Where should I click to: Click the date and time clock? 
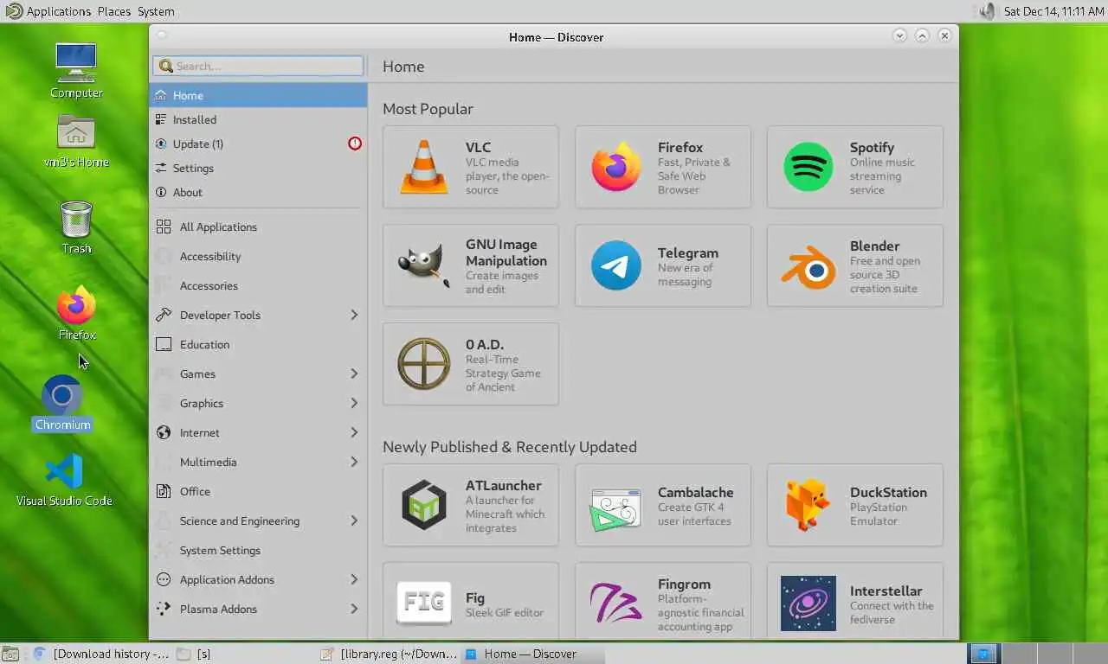click(1053, 11)
